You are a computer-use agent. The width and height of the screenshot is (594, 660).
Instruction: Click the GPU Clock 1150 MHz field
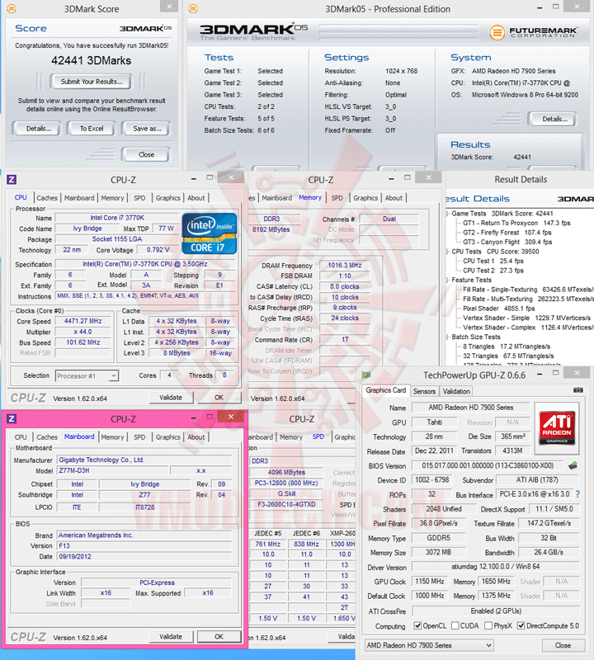(429, 582)
